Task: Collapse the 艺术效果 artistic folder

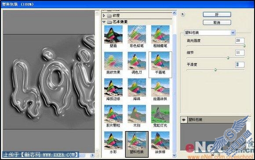Action: tap(104, 22)
